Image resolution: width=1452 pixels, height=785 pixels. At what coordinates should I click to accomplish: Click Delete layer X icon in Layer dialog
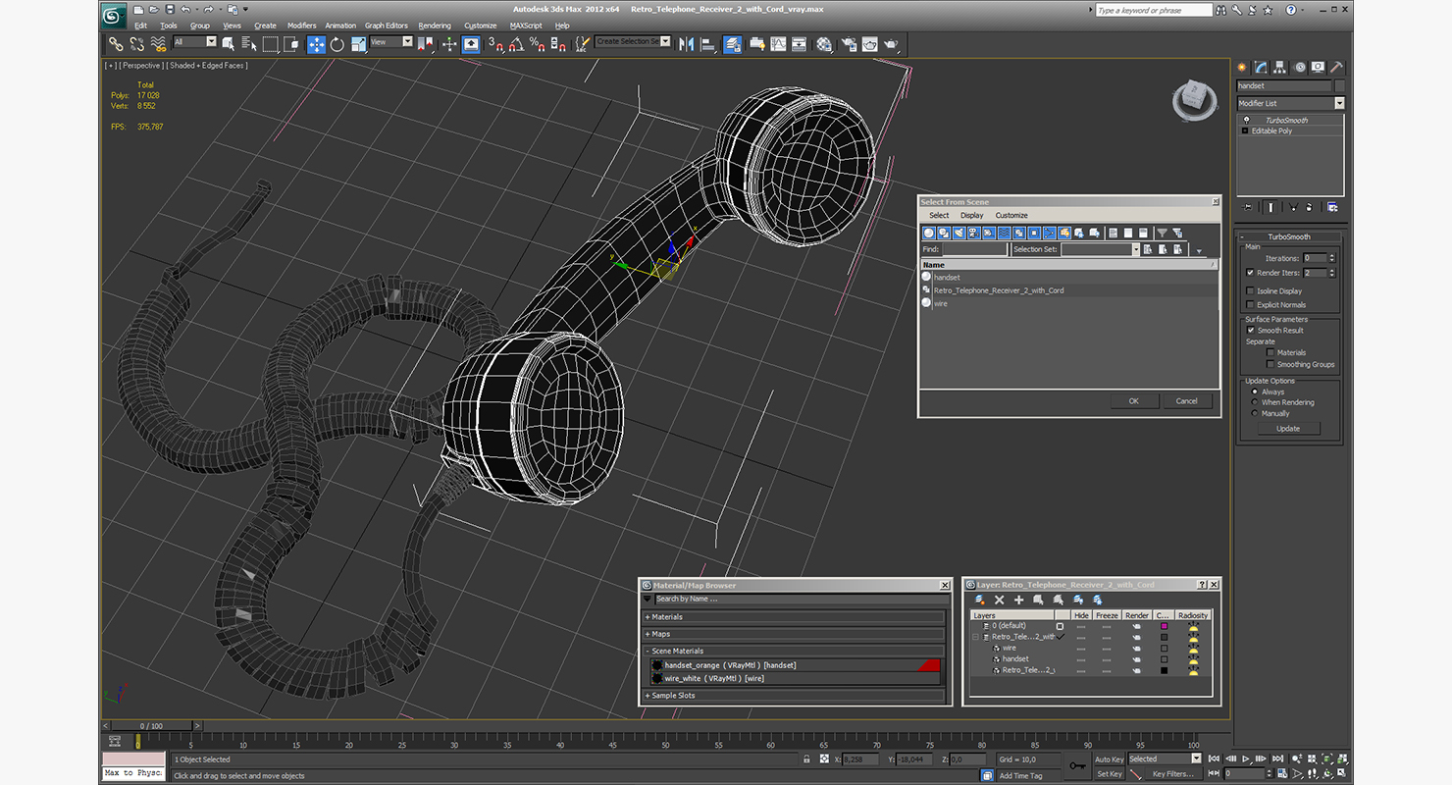point(999,600)
